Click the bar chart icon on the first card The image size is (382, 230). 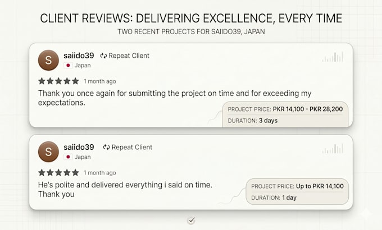[x=333, y=57]
